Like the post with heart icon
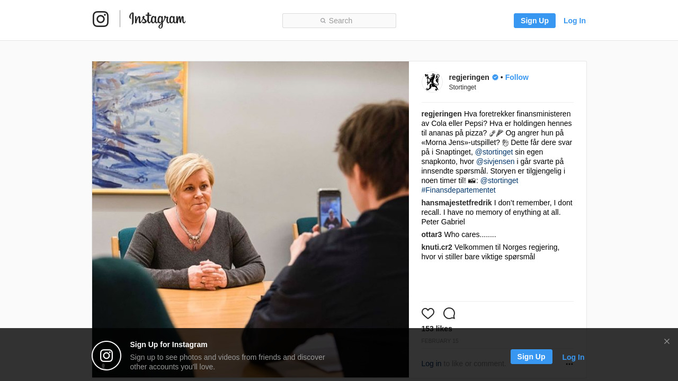Screen dimensions: 678x381 [x=428, y=313]
